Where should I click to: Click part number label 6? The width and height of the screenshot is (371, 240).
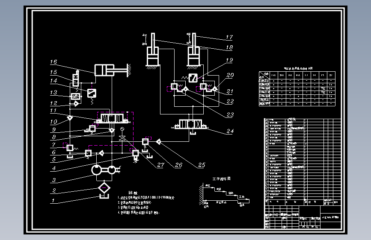(54, 152)
